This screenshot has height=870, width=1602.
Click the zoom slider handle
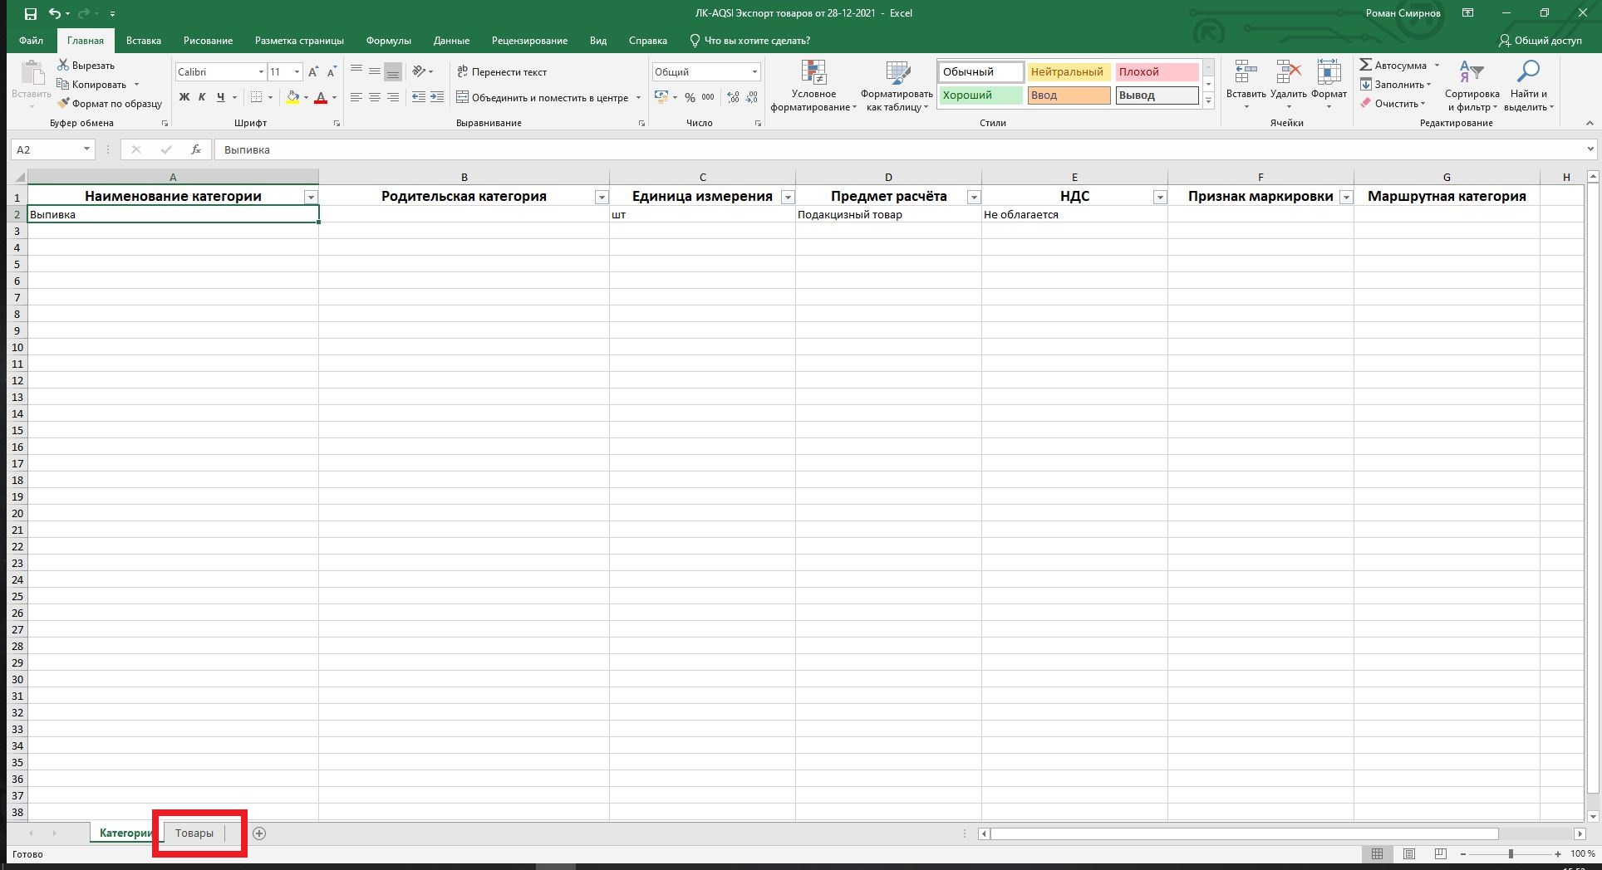point(1511,854)
